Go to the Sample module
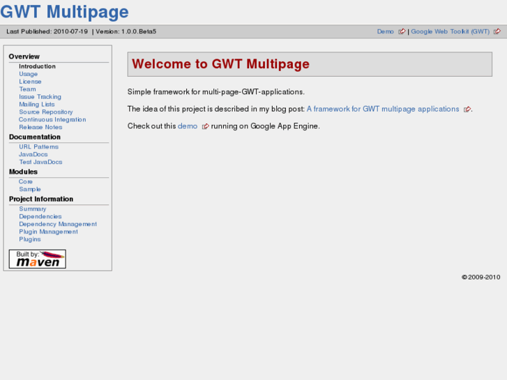The width and height of the screenshot is (507, 380). coord(30,189)
